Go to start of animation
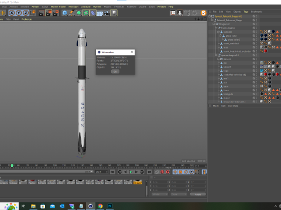The width and height of the screenshot is (281, 210). click(112, 172)
